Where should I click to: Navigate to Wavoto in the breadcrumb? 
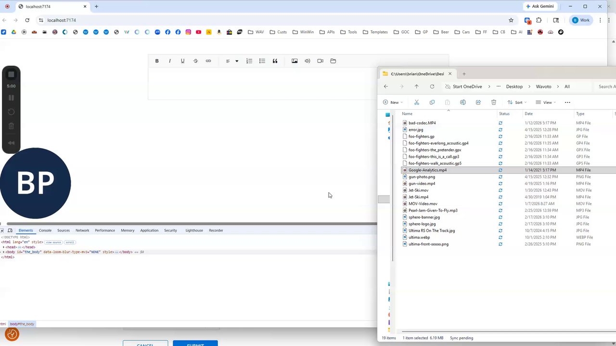pos(544,86)
